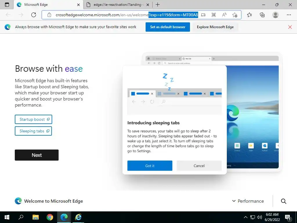The width and height of the screenshot is (297, 223).
Task: Open Windows taskbar search
Action: (x=21, y=217)
